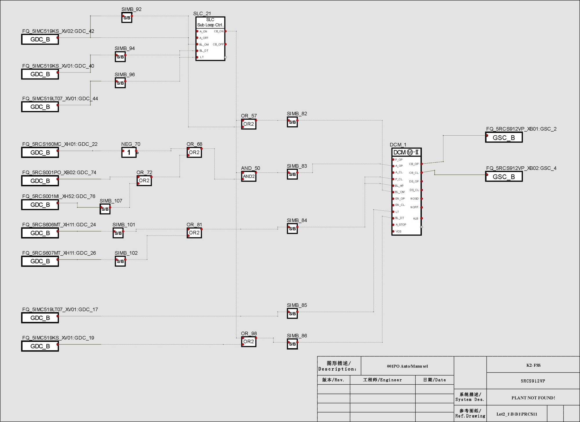This screenshot has height=422, width=580.
Task: Select the SLC_21 Sub Loop Ctrl block
Action: click(x=210, y=39)
